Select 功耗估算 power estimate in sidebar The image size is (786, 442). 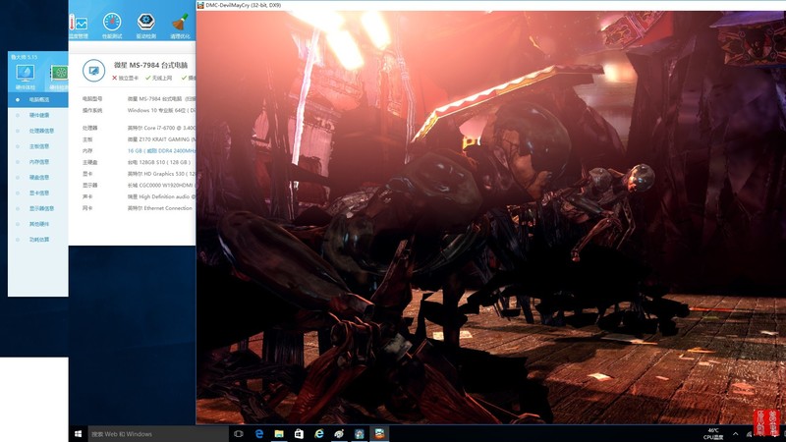coord(38,240)
